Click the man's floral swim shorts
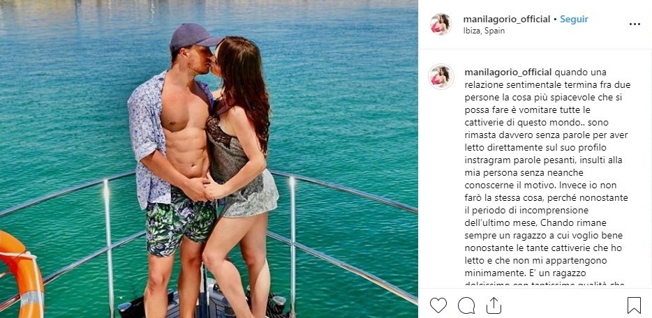Viewport: 652px width, 318px height. coord(179,220)
